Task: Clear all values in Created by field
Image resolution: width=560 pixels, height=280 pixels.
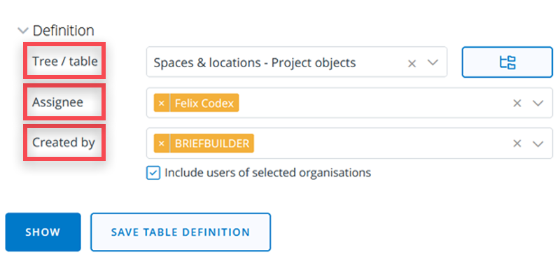Action: point(517,143)
